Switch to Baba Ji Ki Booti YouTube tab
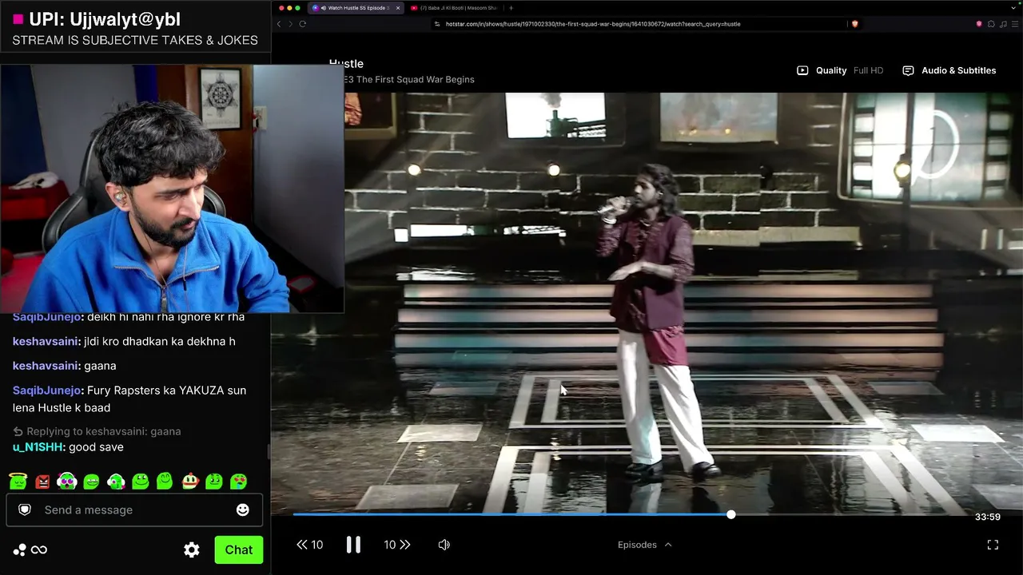This screenshot has height=575, width=1023. click(x=453, y=8)
